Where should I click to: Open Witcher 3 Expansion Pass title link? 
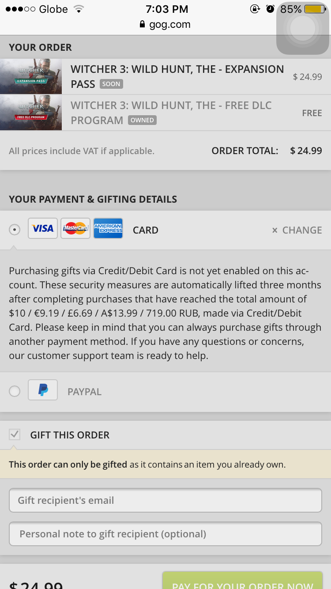[177, 76]
